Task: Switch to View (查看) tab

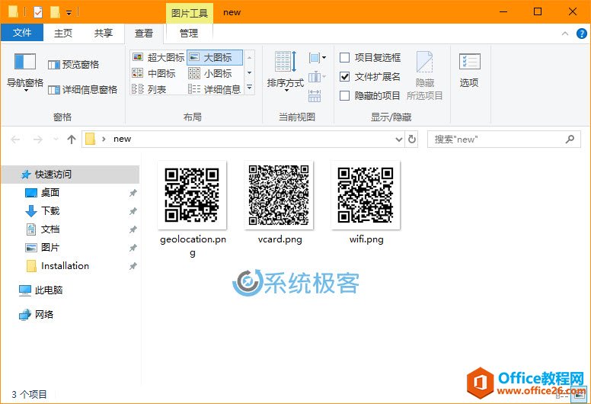Action: pyautogui.click(x=144, y=34)
